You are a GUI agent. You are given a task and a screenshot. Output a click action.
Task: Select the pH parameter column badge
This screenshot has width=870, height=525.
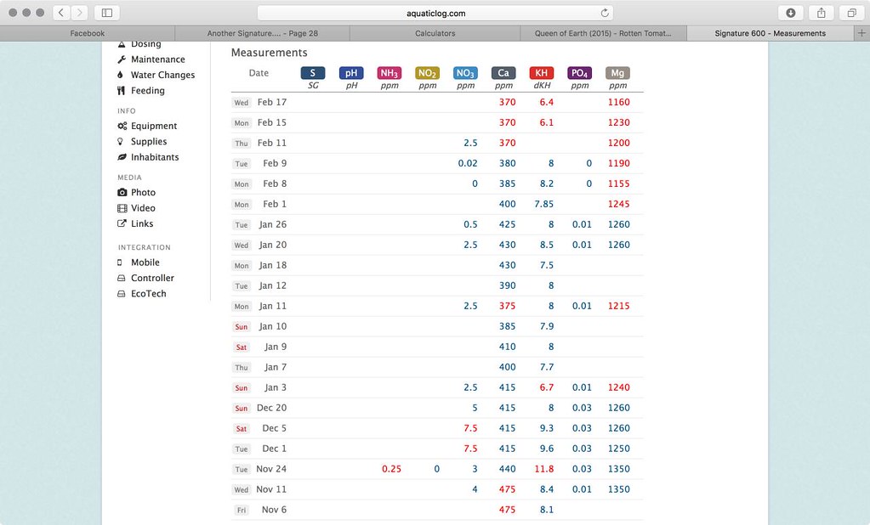(x=351, y=74)
